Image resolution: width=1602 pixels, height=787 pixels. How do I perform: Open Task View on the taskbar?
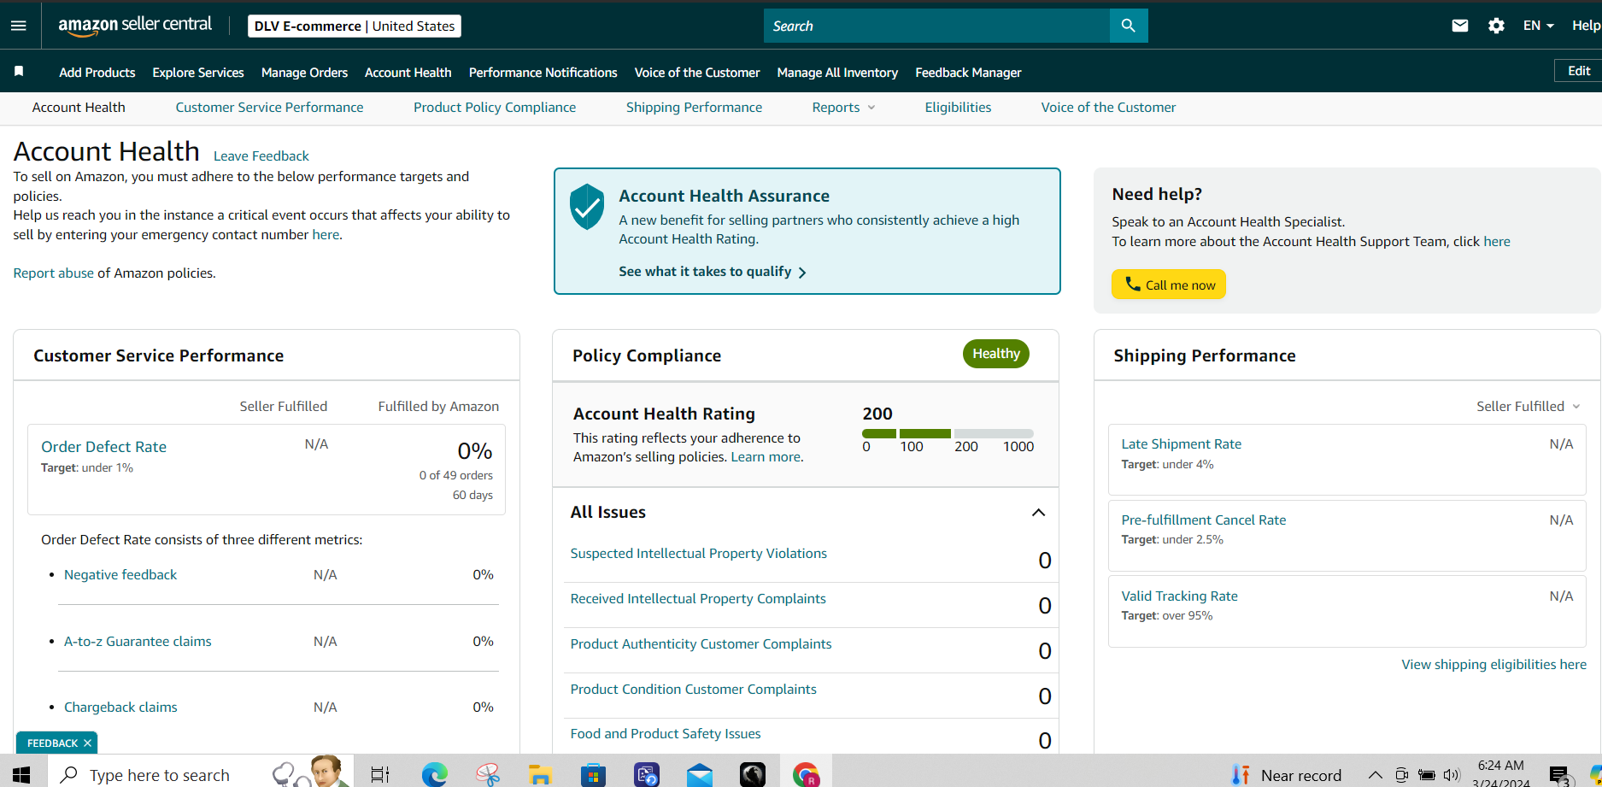379,775
